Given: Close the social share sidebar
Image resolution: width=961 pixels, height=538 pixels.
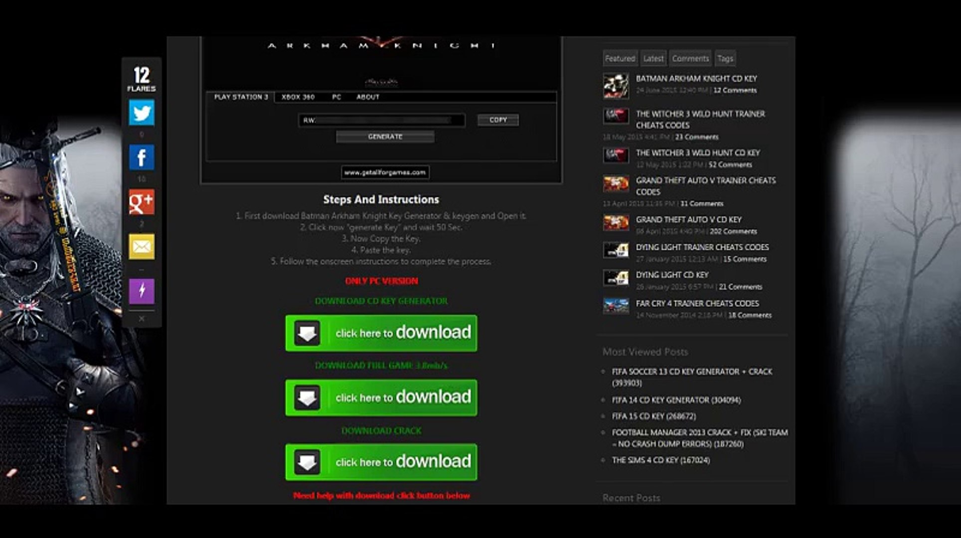Looking at the screenshot, I should [142, 318].
